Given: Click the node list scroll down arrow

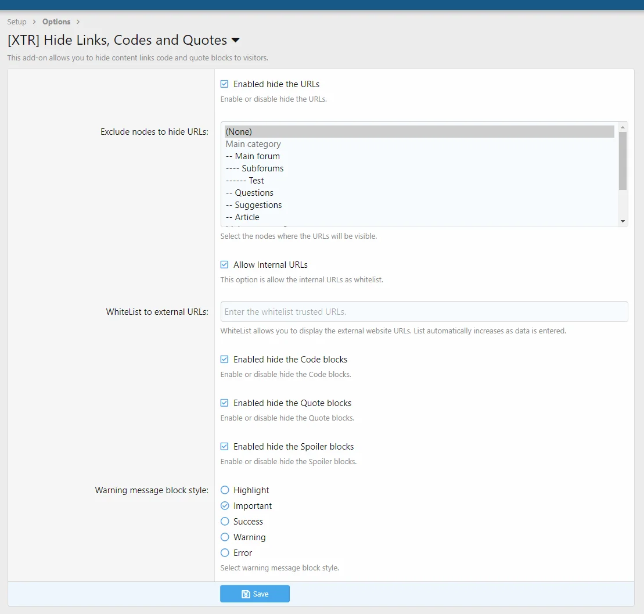Looking at the screenshot, I should pos(623,221).
